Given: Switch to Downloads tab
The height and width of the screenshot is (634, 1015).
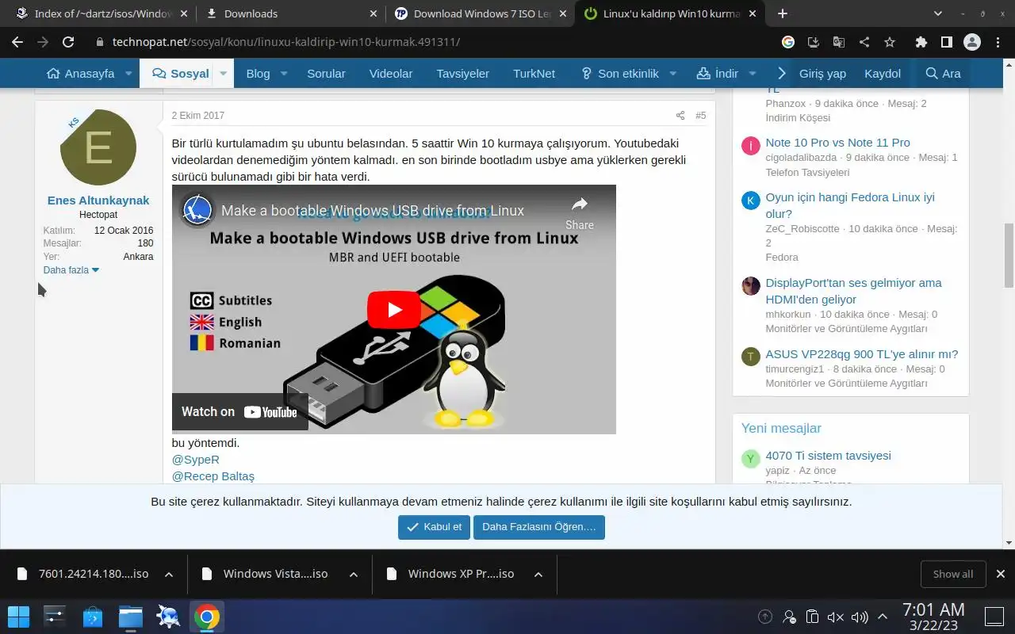Looking at the screenshot, I should (289, 13).
